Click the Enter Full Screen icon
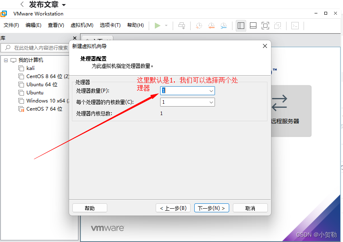This screenshot has width=343, height=242. point(265,26)
